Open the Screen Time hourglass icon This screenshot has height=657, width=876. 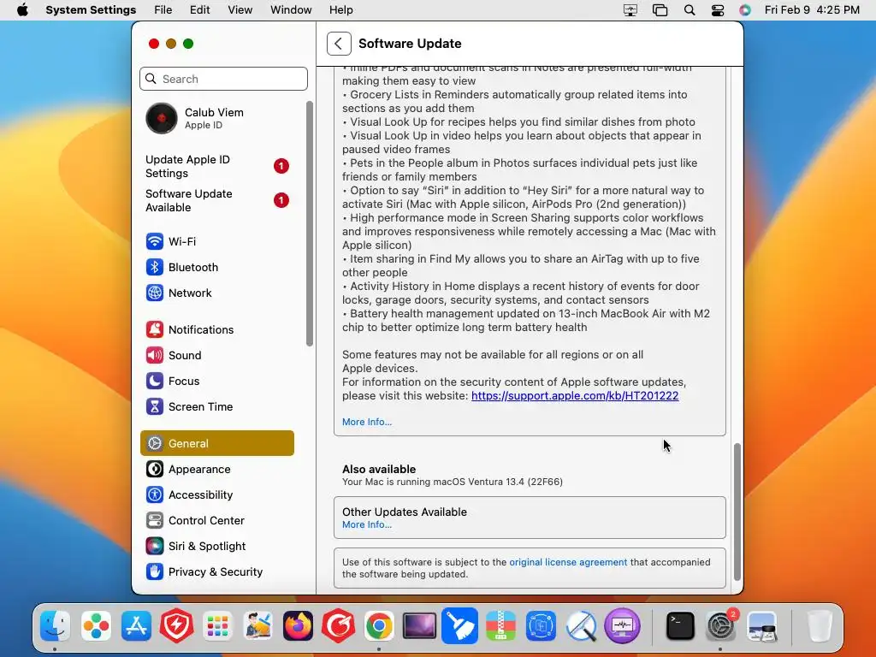(x=154, y=406)
